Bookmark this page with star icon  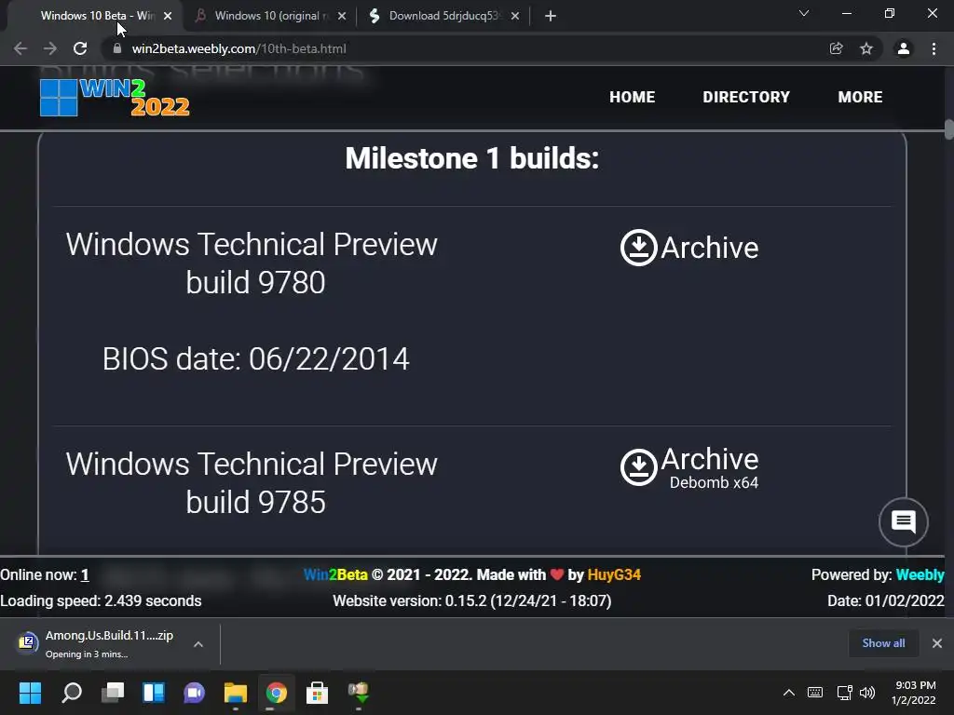tap(866, 48)
